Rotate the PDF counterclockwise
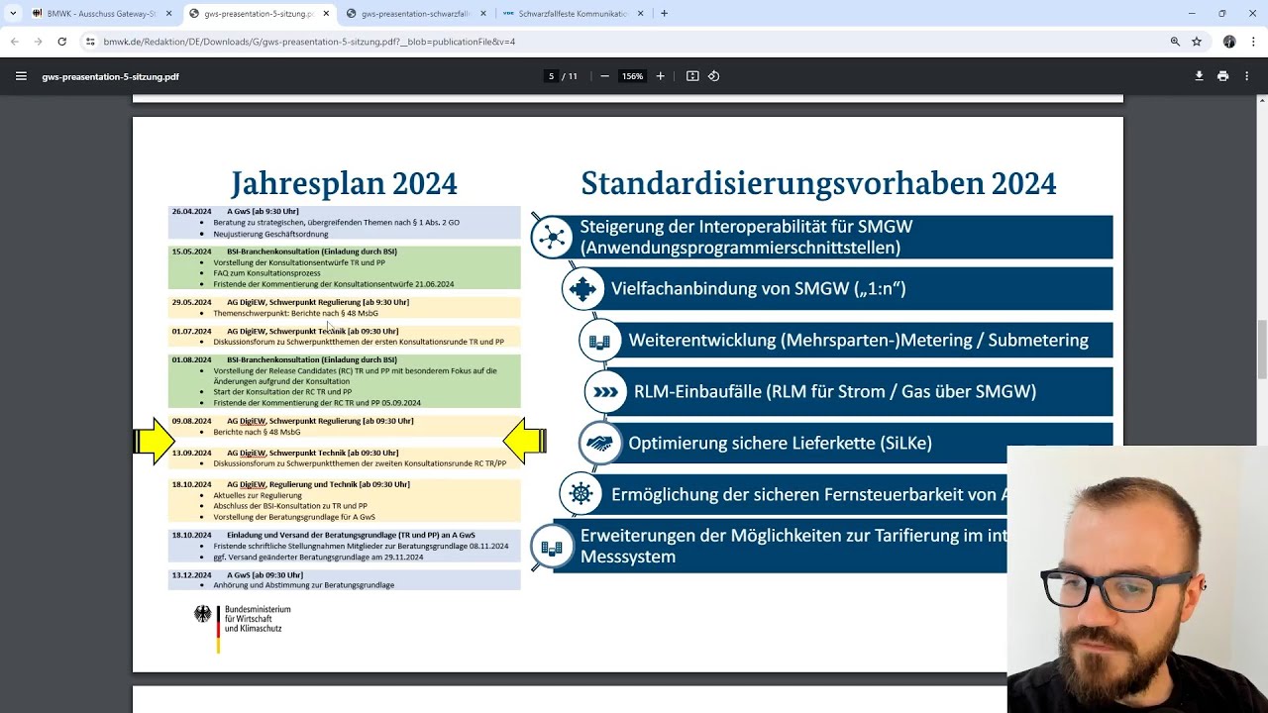Screen dimensions: 1268x713 pyautogui.click(x=713, y=76)
